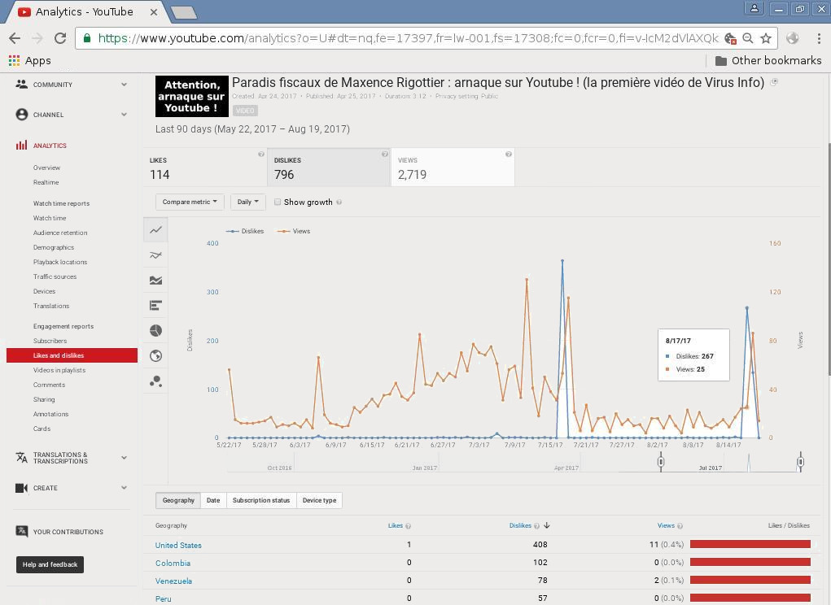This screenshot has height=605, width=831.
Task: Click help icon beside Show growth
Action: pos(339,202)
